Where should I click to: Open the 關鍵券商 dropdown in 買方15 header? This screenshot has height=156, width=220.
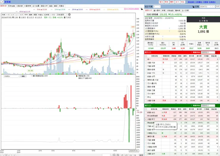point(208,52)
